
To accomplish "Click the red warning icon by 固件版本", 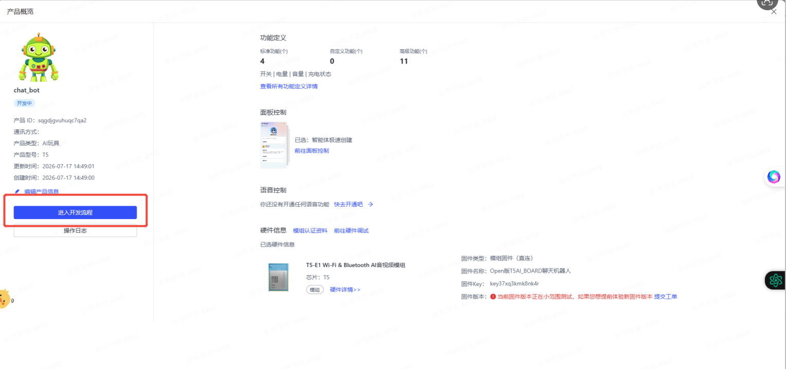I will 493,297.
